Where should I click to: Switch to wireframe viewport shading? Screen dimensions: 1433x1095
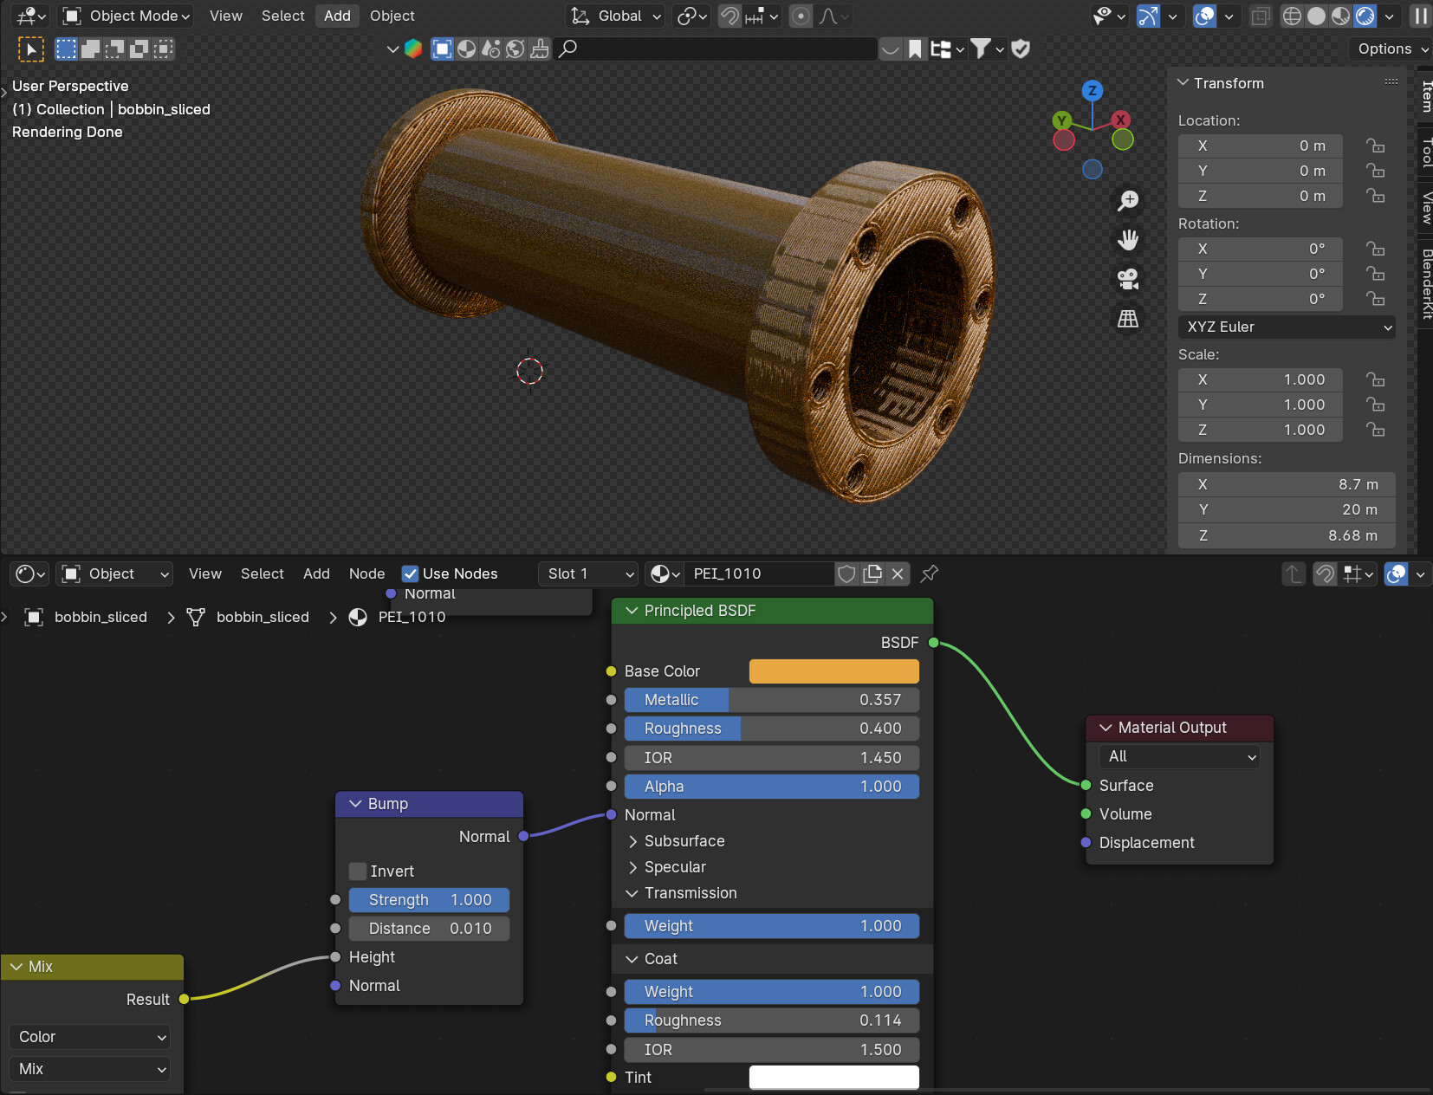(1292, 16)
